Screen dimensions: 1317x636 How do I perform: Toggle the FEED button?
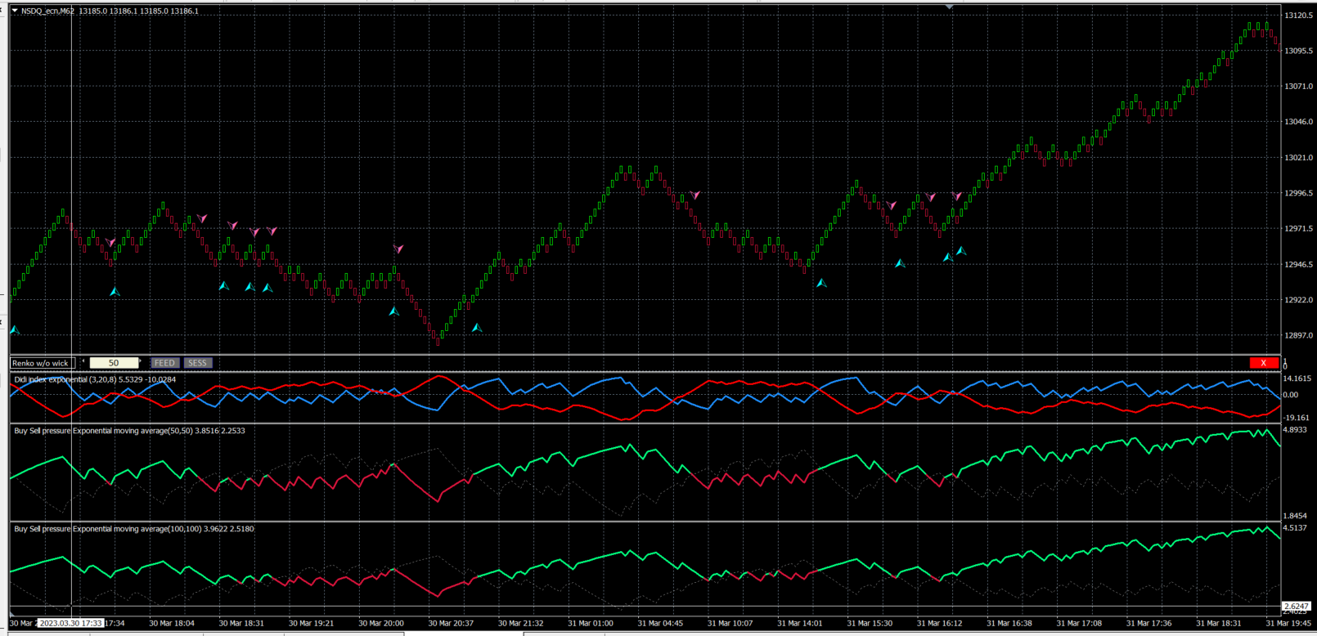pos(164,363)
